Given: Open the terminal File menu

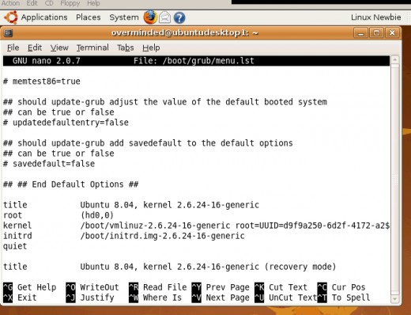Looking at the screenshot, I should tap(13, 47).
